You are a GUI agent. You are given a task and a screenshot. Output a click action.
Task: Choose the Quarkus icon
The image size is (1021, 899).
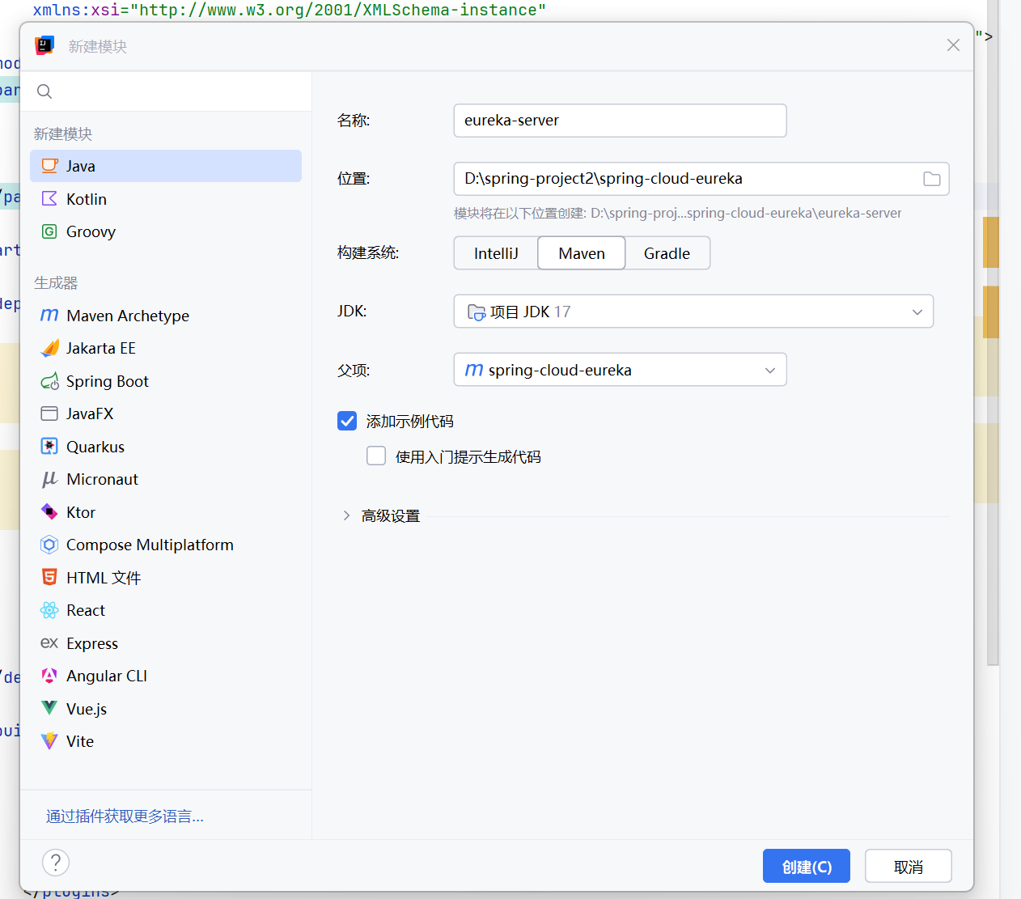tap(49, 446)
